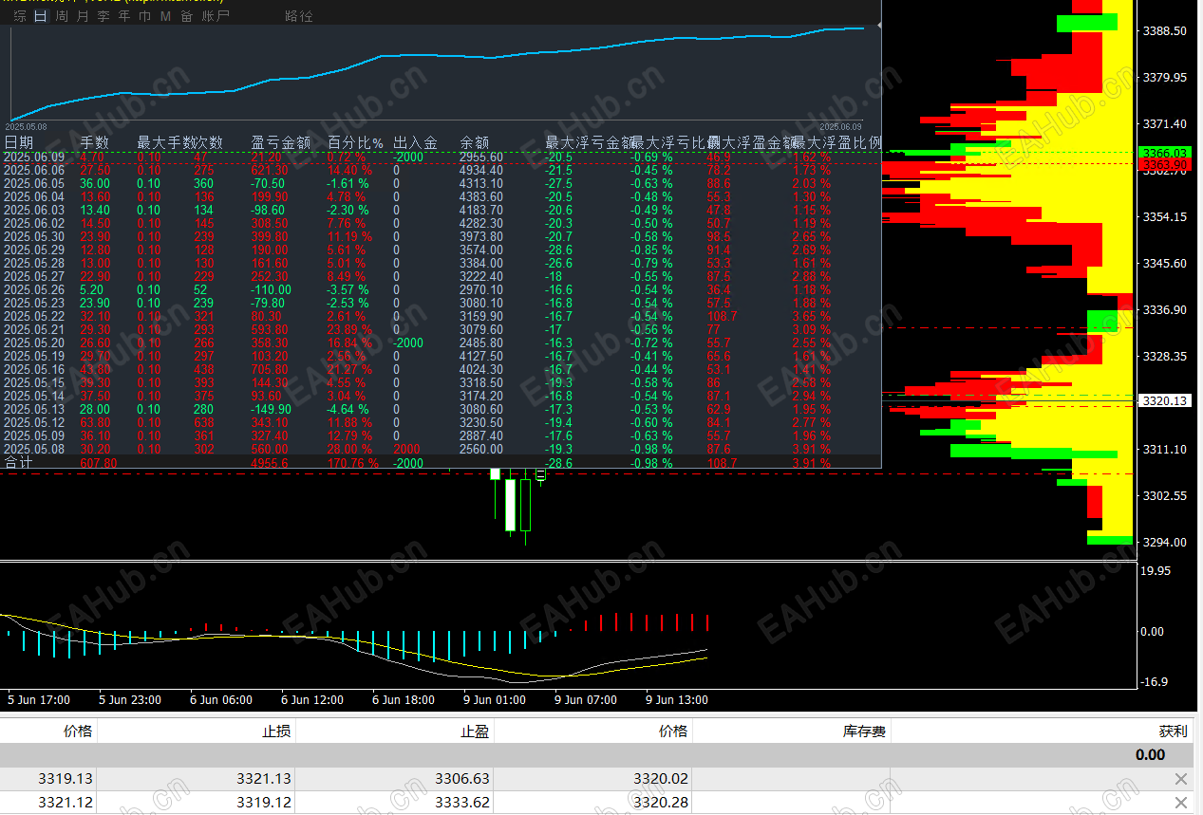Click total profit value 4955.6
Screen dimensions: 1203x815
pyautogui.click(x=270, y=463)
